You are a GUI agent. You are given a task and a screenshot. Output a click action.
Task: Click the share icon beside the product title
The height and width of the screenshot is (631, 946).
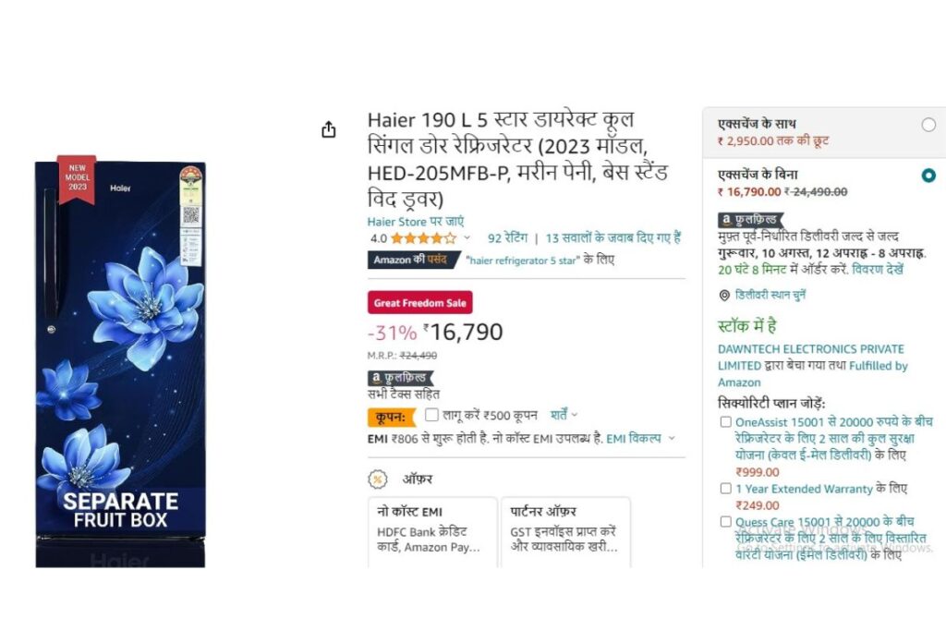[x=328, y=129]
